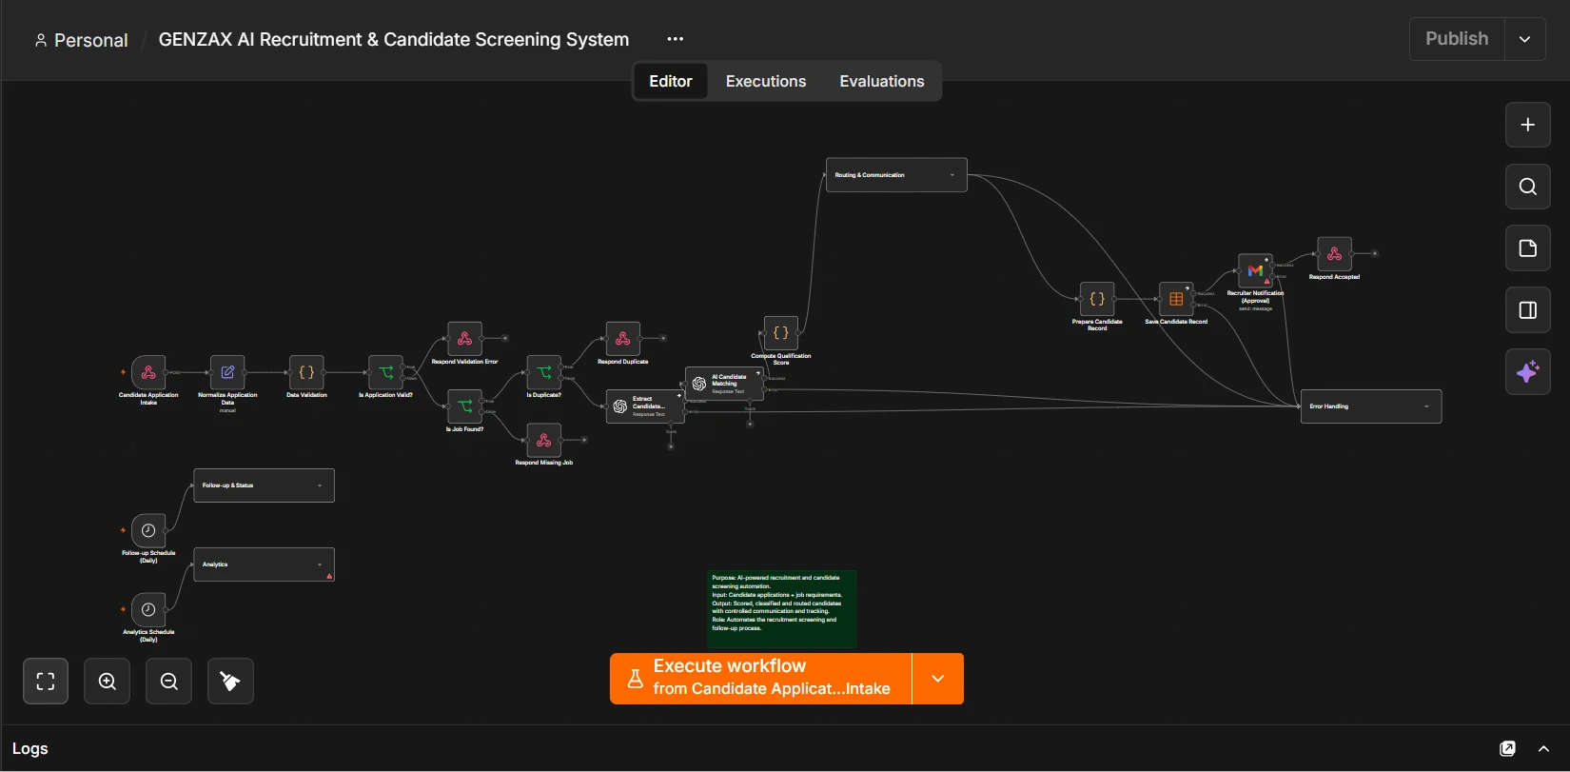Open the canvas search panel
The height and width of the screenshot is (772, 1570).
1527,187
